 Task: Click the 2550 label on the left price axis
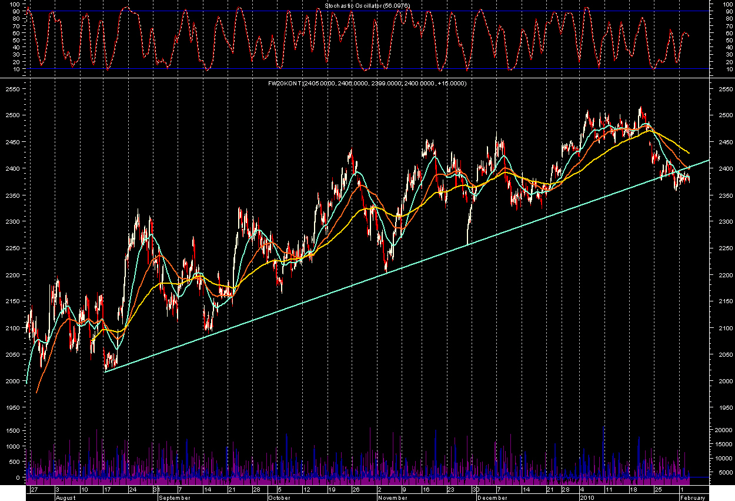pos(13,89)
